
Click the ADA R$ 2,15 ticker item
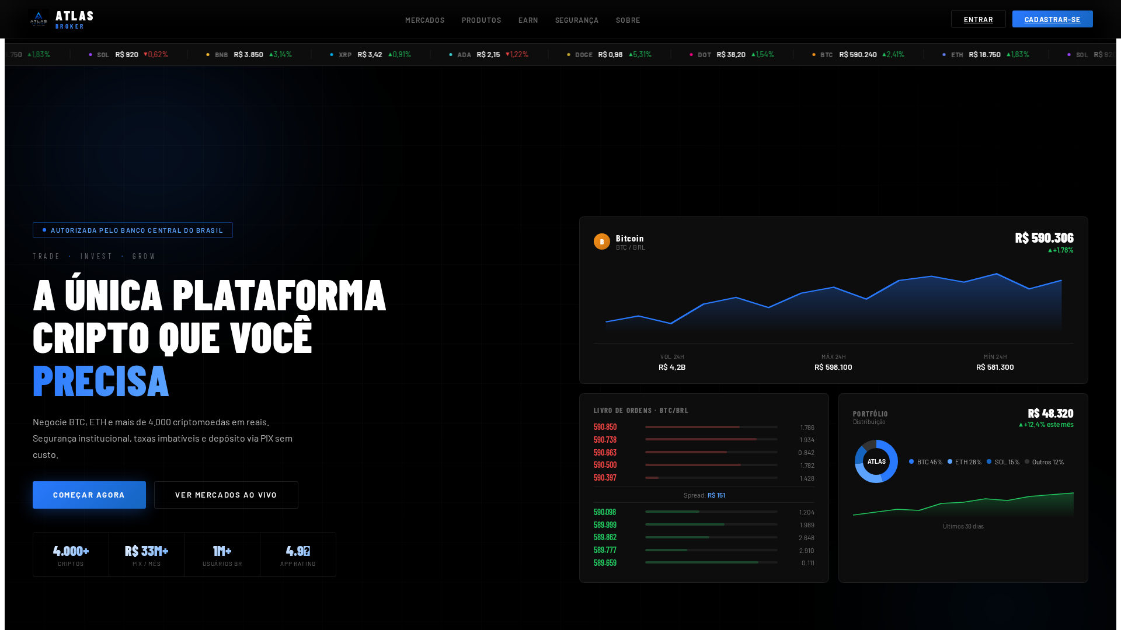point(489,54)
